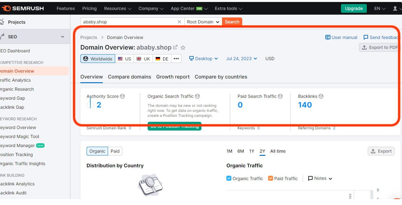
Task: Open more country databases ellipsis
Action: click(176, 59)
